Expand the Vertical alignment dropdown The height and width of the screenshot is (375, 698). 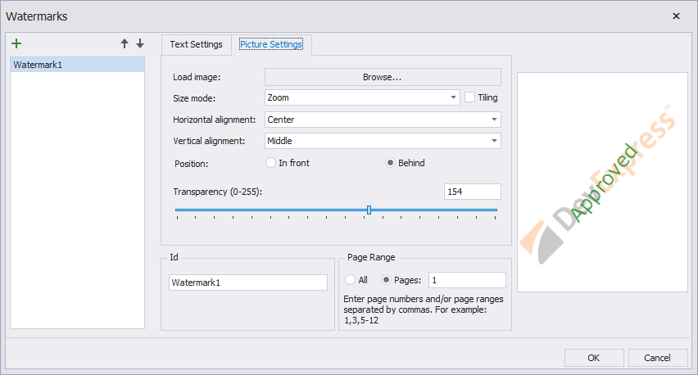pos(494,141)
